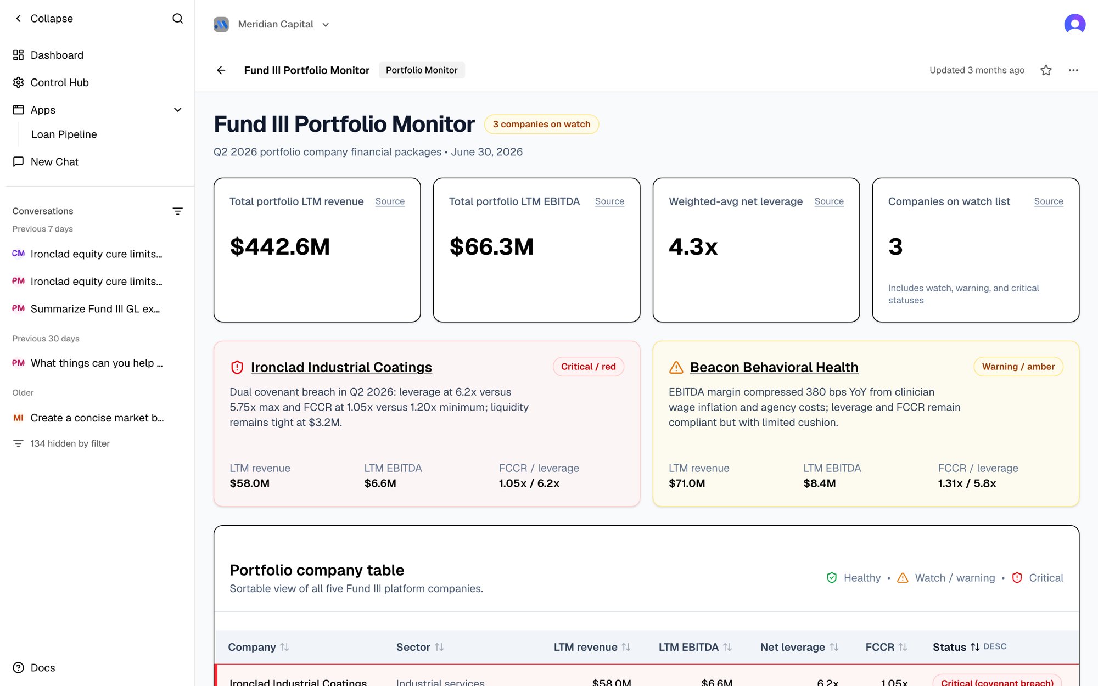Click the critical shield icon on Ironclad card
This screenshot has width=1098, height=686.
[237, 367]
